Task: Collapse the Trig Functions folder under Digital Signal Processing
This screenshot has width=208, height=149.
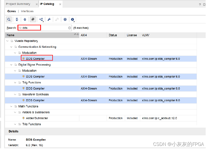Action: tap(15, 82)
